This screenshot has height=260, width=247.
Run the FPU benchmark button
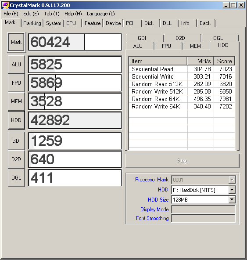pyautogui.click(x=16, y=83)
